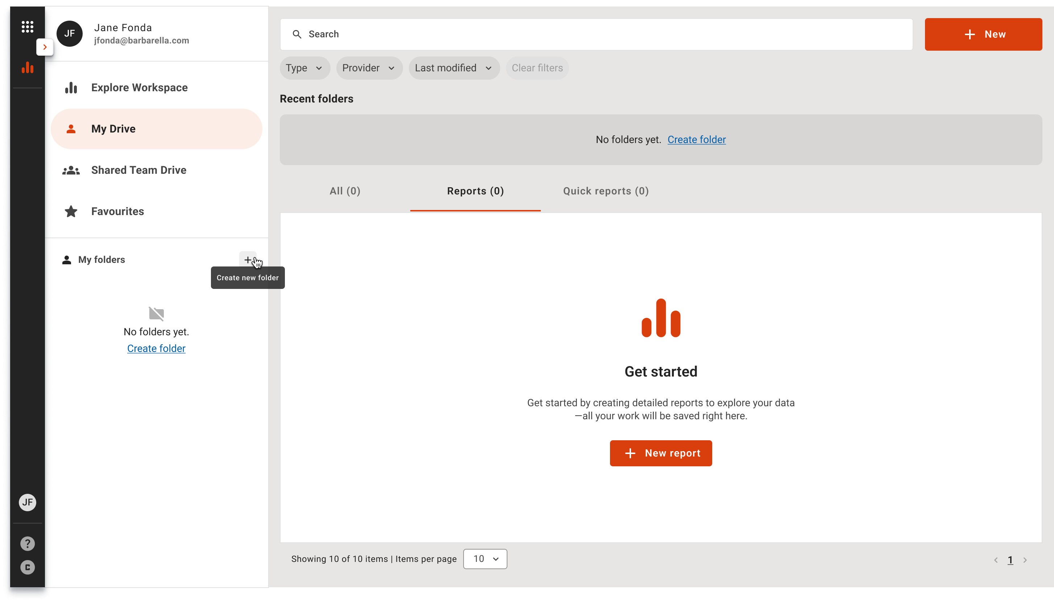Switch to the All (0) tab
1054x601 pixels.
(x=345, y=191)
